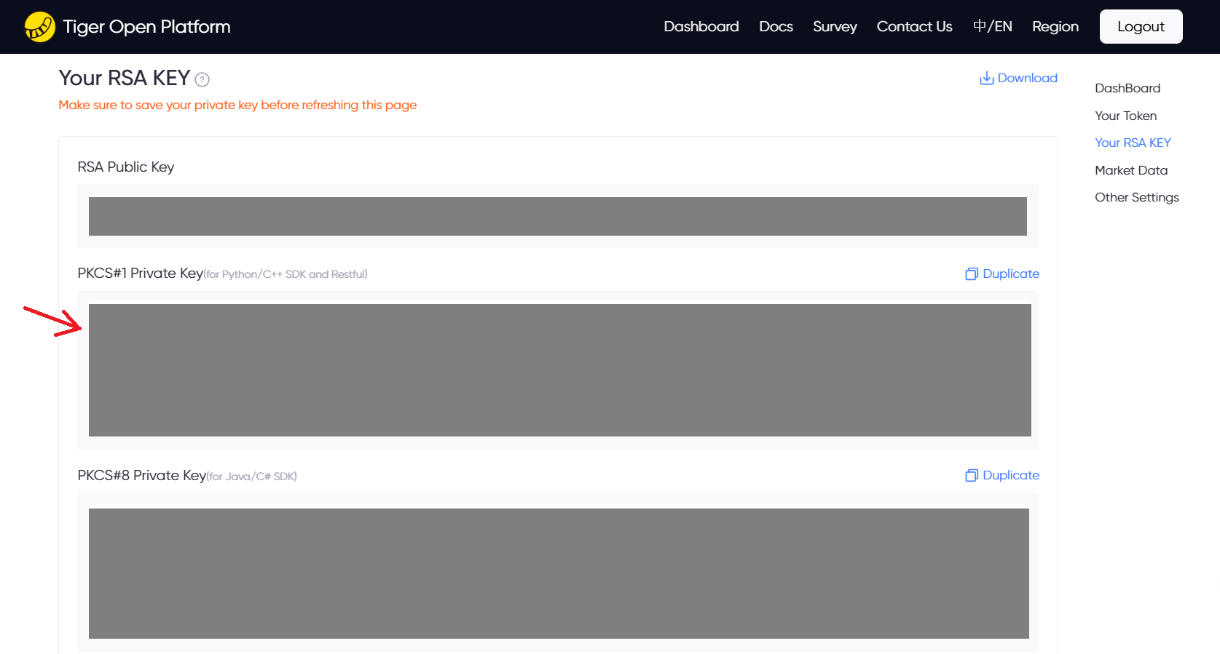1220x654 pixels.
Task: Go to the Survey page
Action: coord(835,26)
